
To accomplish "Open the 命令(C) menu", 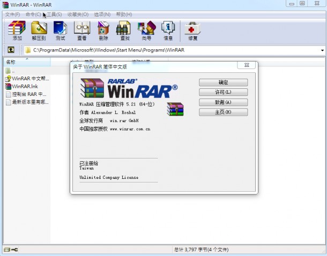I will (x=33, y=14).
